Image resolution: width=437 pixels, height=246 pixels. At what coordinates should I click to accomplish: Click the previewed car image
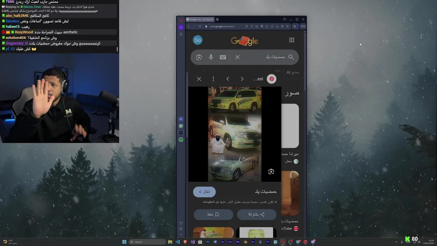point(235,134)
